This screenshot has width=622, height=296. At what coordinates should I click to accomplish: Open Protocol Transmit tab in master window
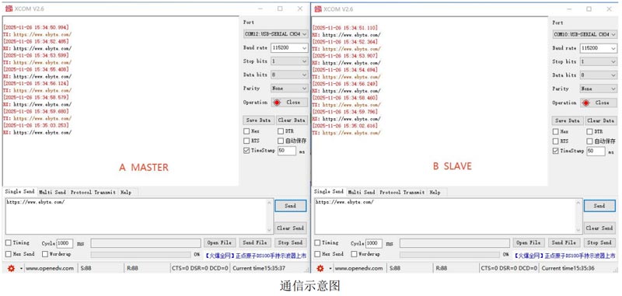93,192
